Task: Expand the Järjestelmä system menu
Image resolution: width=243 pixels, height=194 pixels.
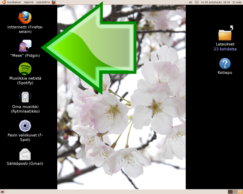Action: (x=43, y=2)
